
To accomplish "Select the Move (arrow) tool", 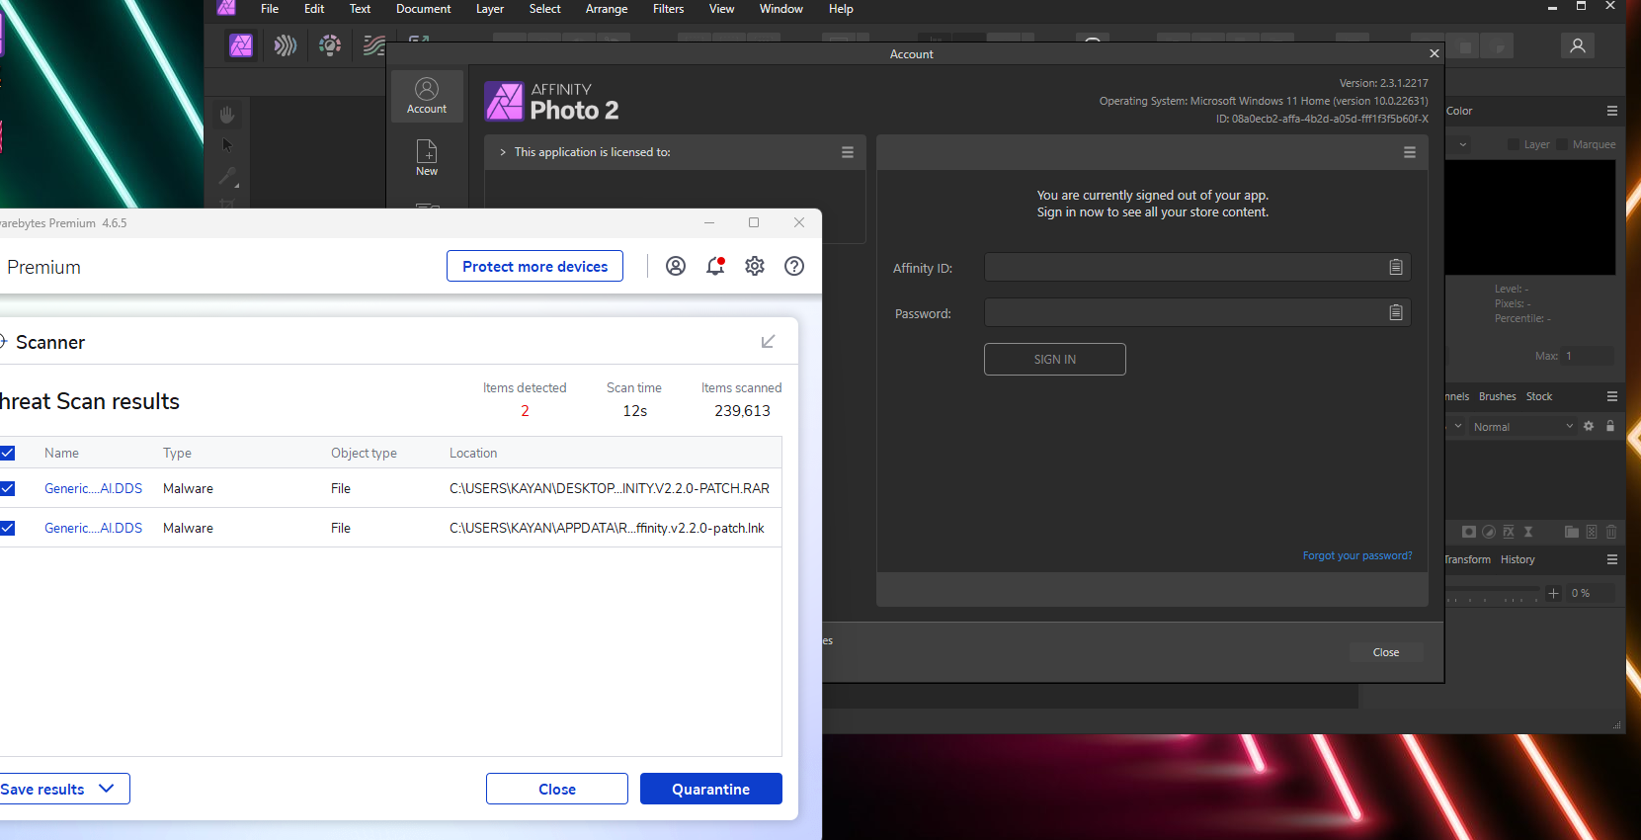I will [227, 145].
